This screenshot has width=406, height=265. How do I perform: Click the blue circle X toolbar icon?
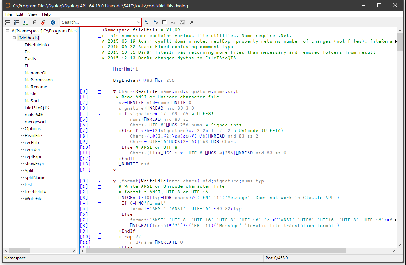coord(53,22)
